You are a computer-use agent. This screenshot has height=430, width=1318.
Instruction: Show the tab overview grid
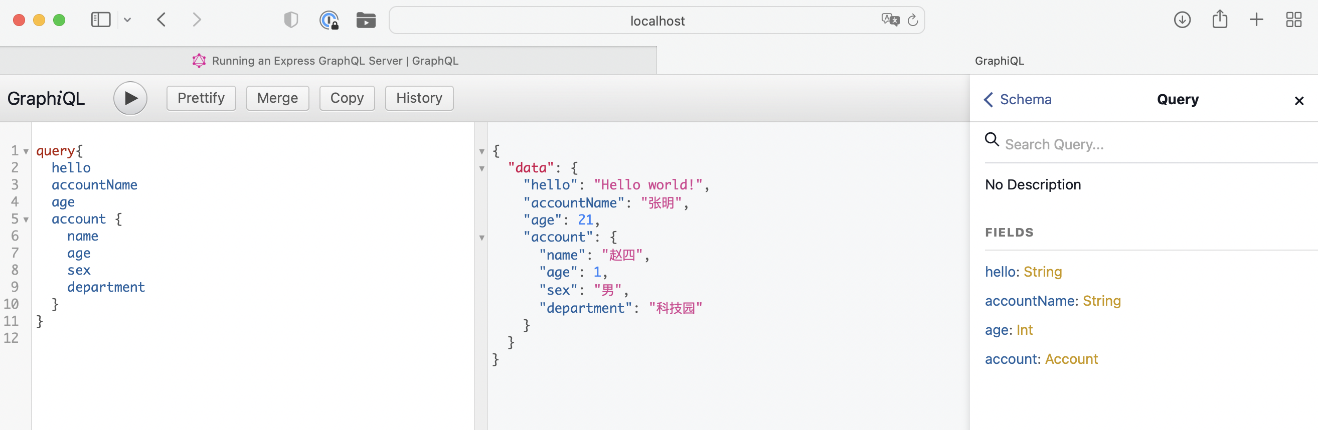1294,20
